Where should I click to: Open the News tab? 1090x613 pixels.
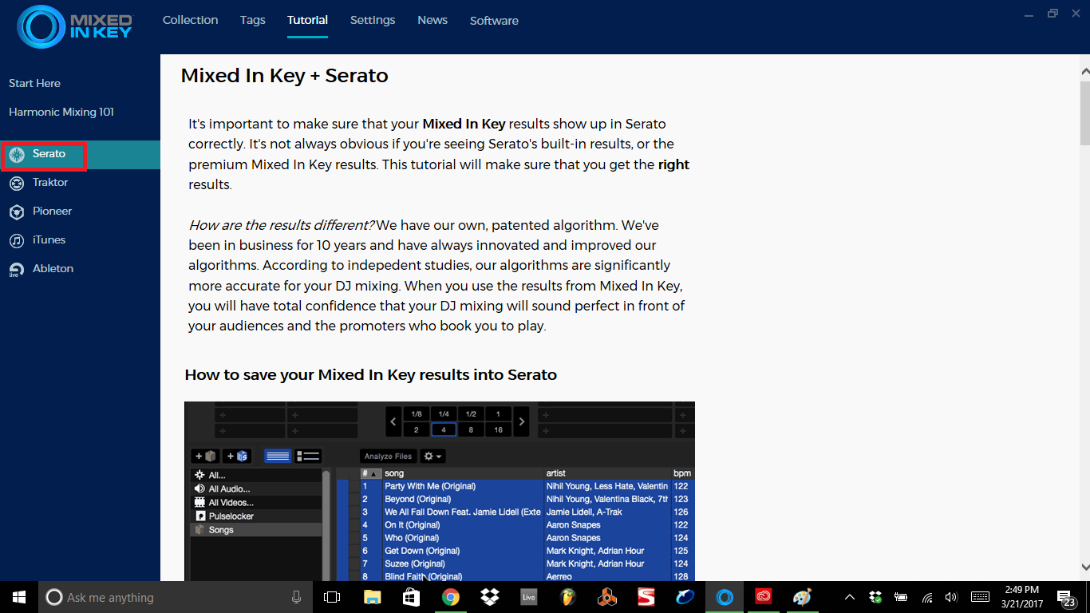tap(432, 20)
